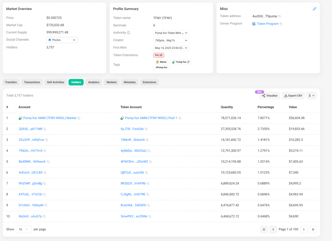Open the rows per page selector
The width and height of the screenshot is (332, 241).
coord(24,229)
